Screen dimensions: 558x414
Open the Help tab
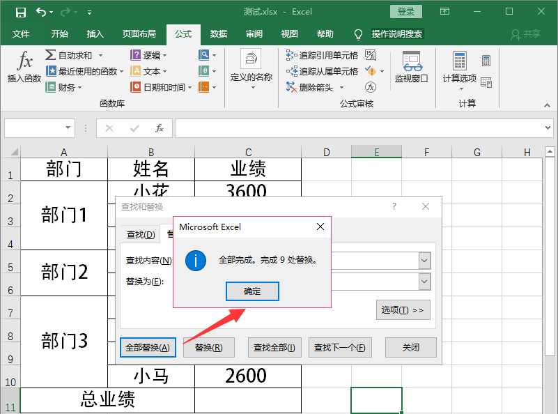pyautogui.click(x=325, y=34)
